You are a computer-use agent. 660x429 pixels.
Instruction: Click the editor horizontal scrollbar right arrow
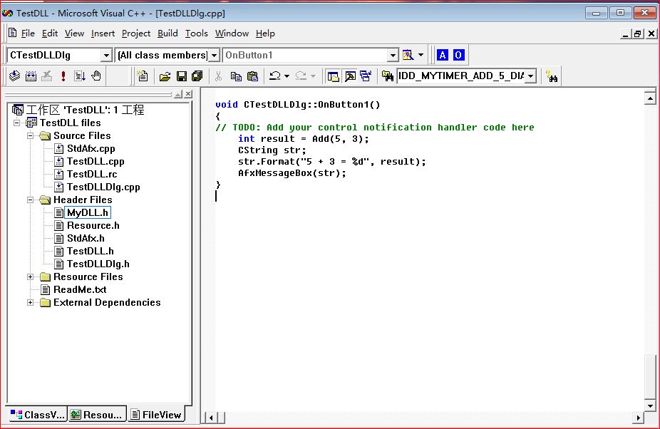click(639, 418)
